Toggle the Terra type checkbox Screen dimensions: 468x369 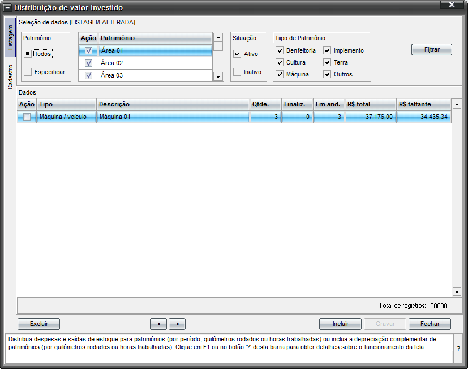click(x=328, y=62)
